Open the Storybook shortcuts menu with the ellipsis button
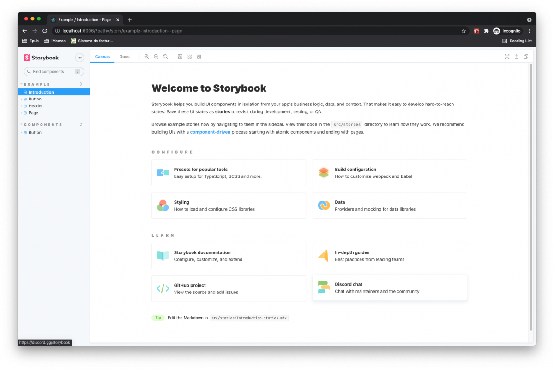The height and width of the screenshot is (369, 554). 79,57
